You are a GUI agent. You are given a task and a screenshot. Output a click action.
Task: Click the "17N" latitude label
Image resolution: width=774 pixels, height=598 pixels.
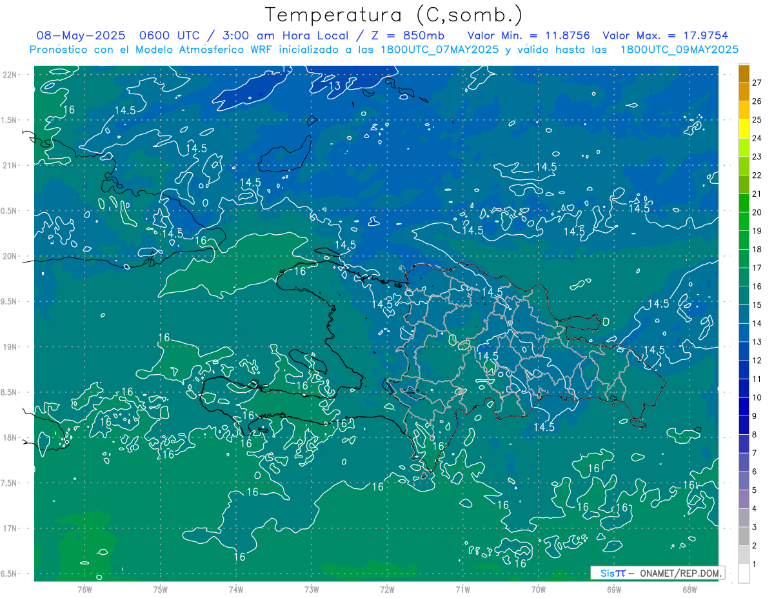point(10,528)
